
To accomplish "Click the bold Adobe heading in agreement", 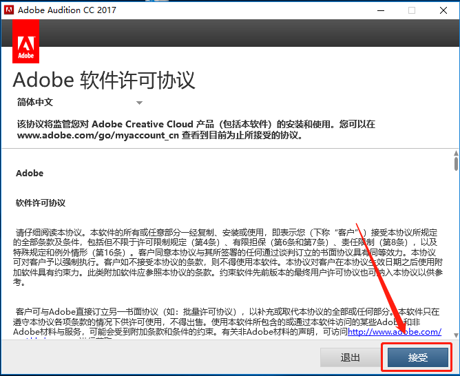I will point(30,174).
